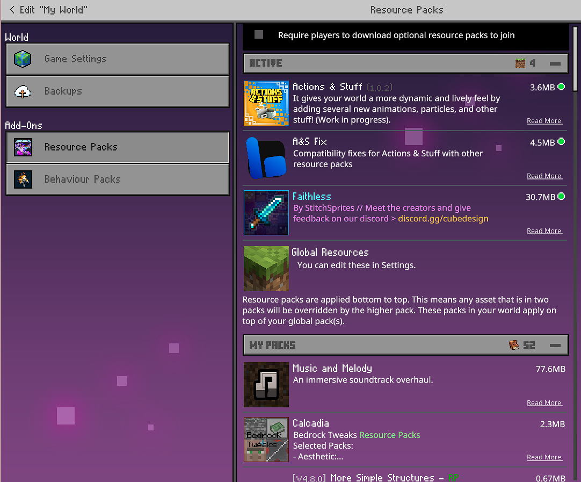The height and width of the screenshot is (482, 581).
Task: Click the "You can edit these in Settings" text
Action: coord(357,265)
